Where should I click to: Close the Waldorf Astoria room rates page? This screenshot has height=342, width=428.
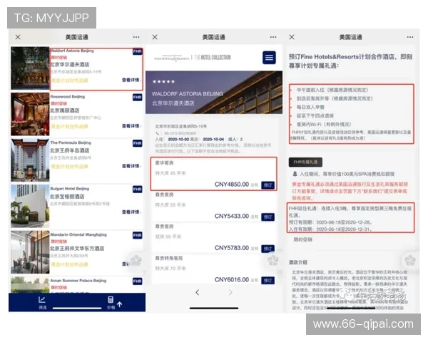click(x=155, y=37)
